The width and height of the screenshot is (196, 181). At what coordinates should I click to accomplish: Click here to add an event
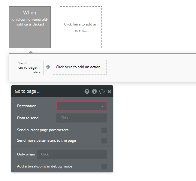click(81, 27)
